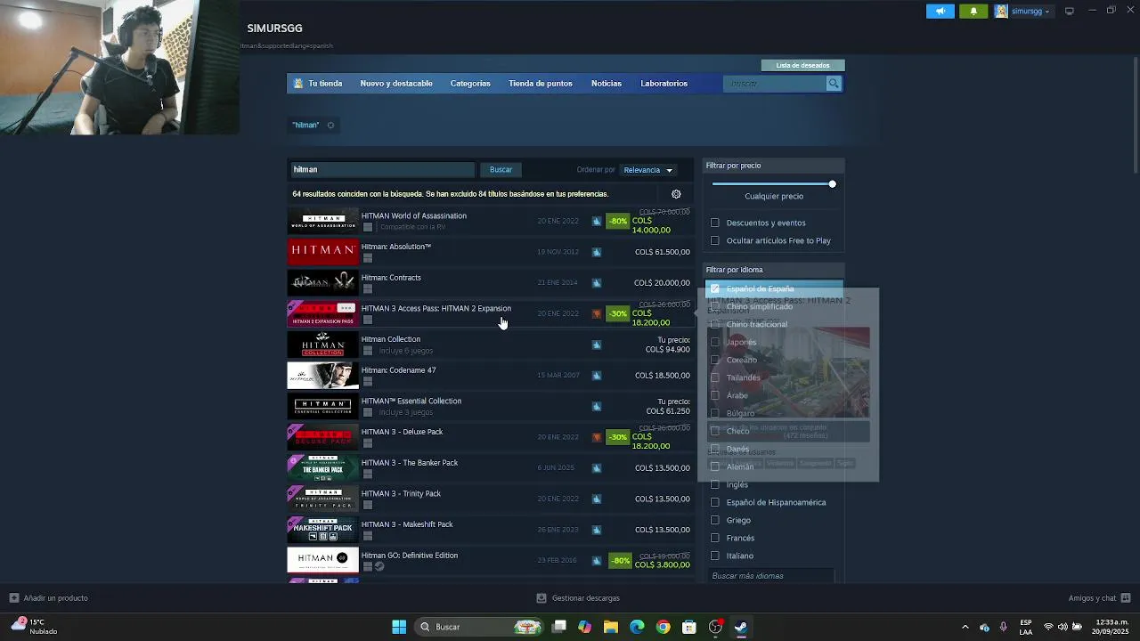Image resolution: width=1140 pixels, height=641 pixels.
Task: Open the Laboratorios tab
Action: 664,84
